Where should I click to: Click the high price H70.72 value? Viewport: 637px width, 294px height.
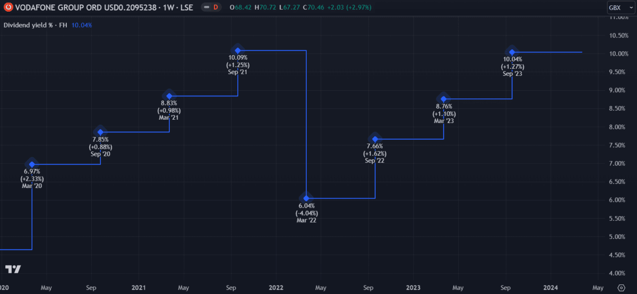(x=264, y=7)
